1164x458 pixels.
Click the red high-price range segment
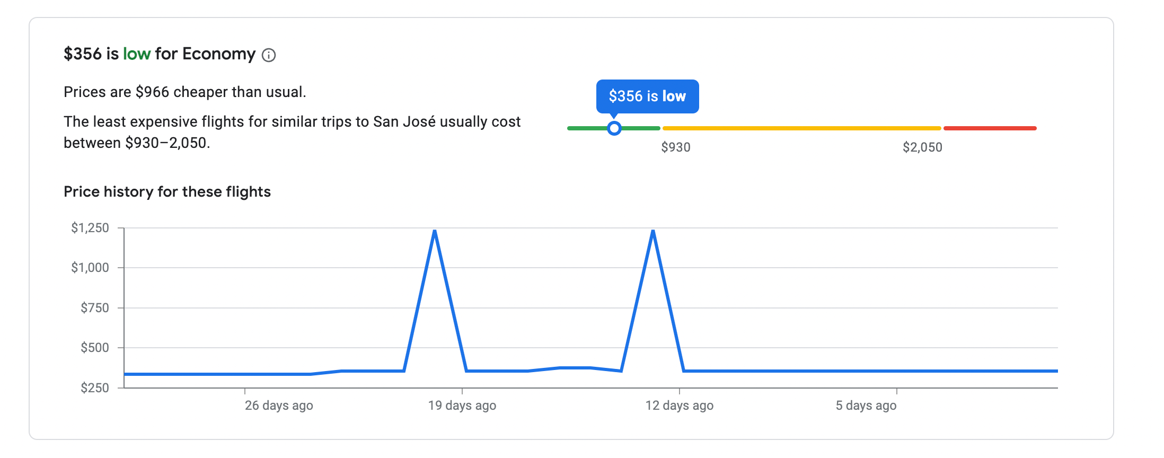click(x=990, y=128)
